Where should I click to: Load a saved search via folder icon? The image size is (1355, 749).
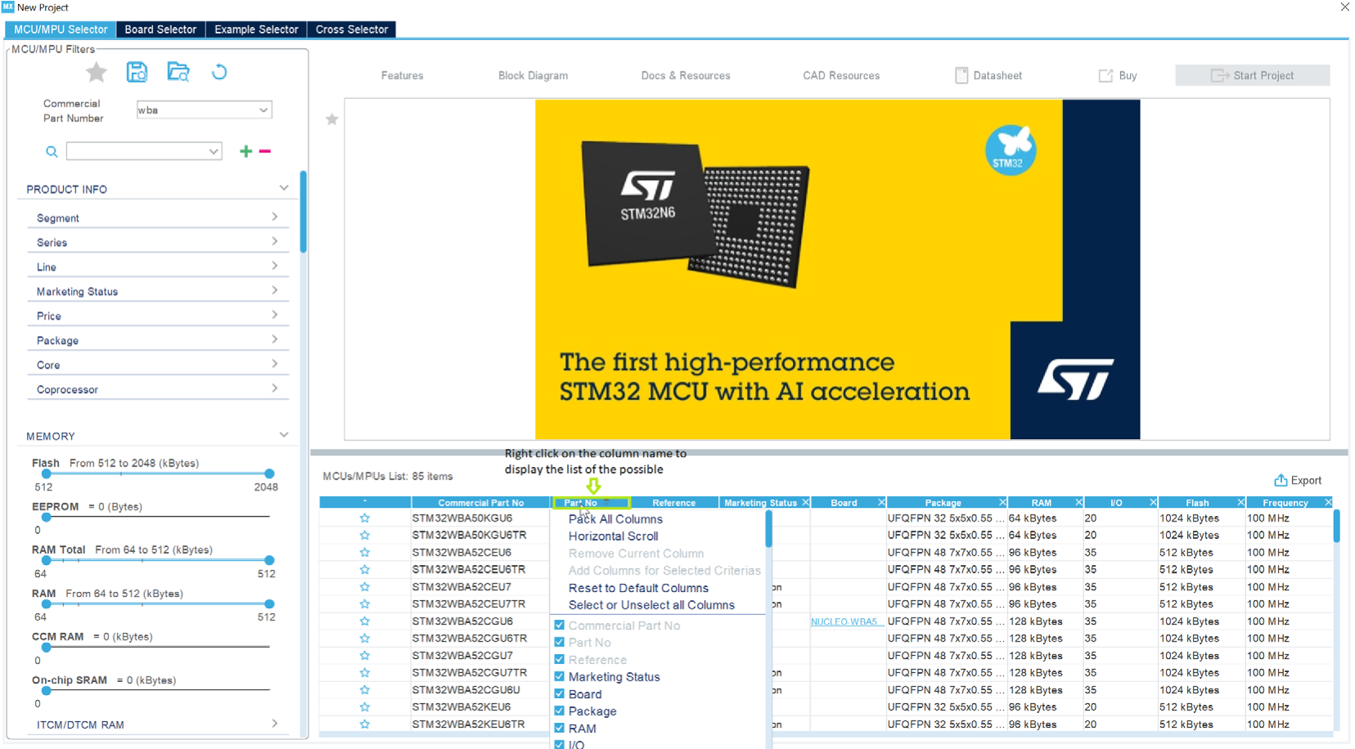178,72
